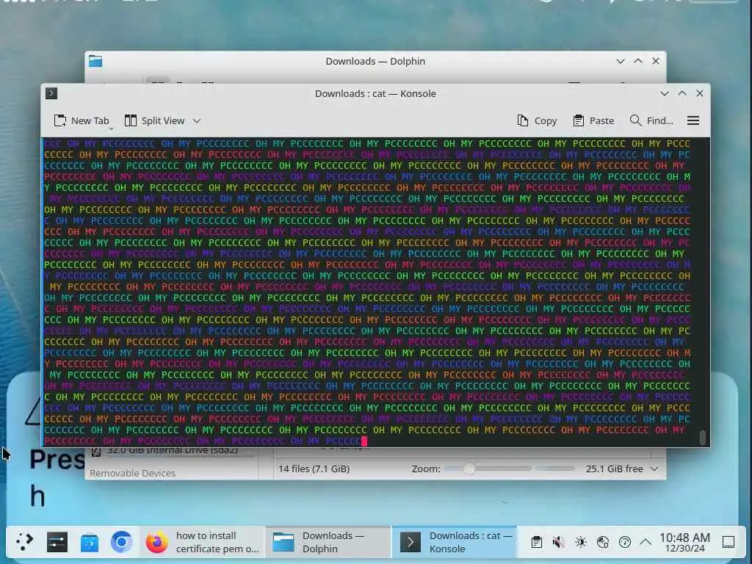Screen dimensions: 752x564
Task: Open the clipboard tray icon
Action: [x=537, y=542]
